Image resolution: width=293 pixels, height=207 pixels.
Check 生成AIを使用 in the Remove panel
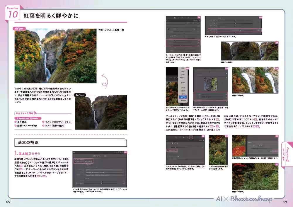pyautogui.click(x=168, y=150)
